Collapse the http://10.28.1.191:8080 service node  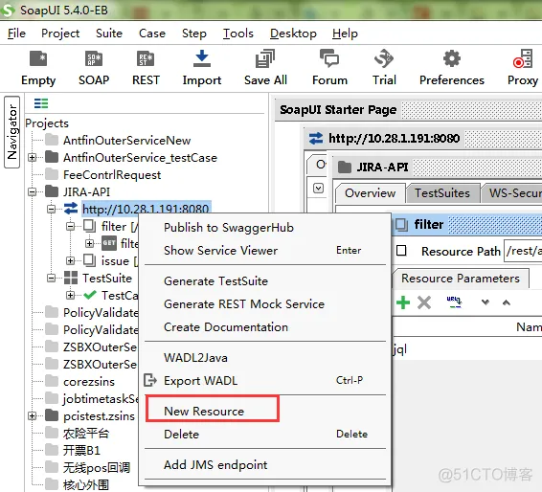tap(51, 209)
